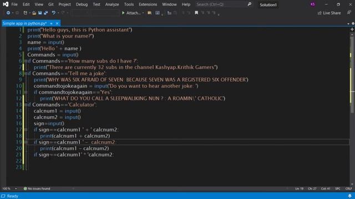The height and width of the screenshot is (199, 355).
Task: Click the Navigate Backward toolbar icon
Action: [x=8, y=13]
